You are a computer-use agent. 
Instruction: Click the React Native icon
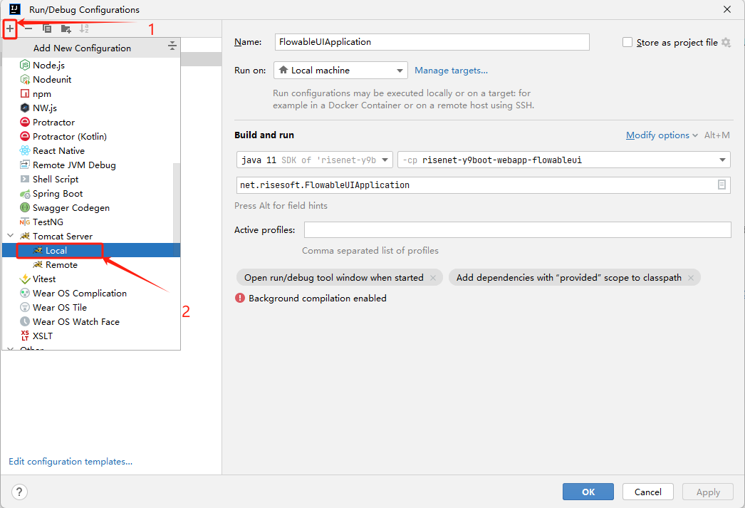25,150
